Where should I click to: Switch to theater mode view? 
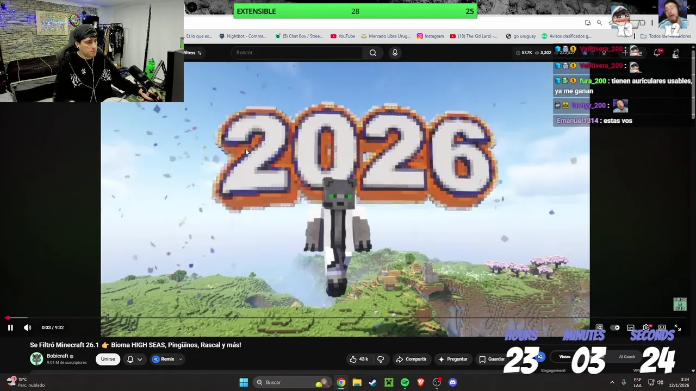click(x=662, y=327)
